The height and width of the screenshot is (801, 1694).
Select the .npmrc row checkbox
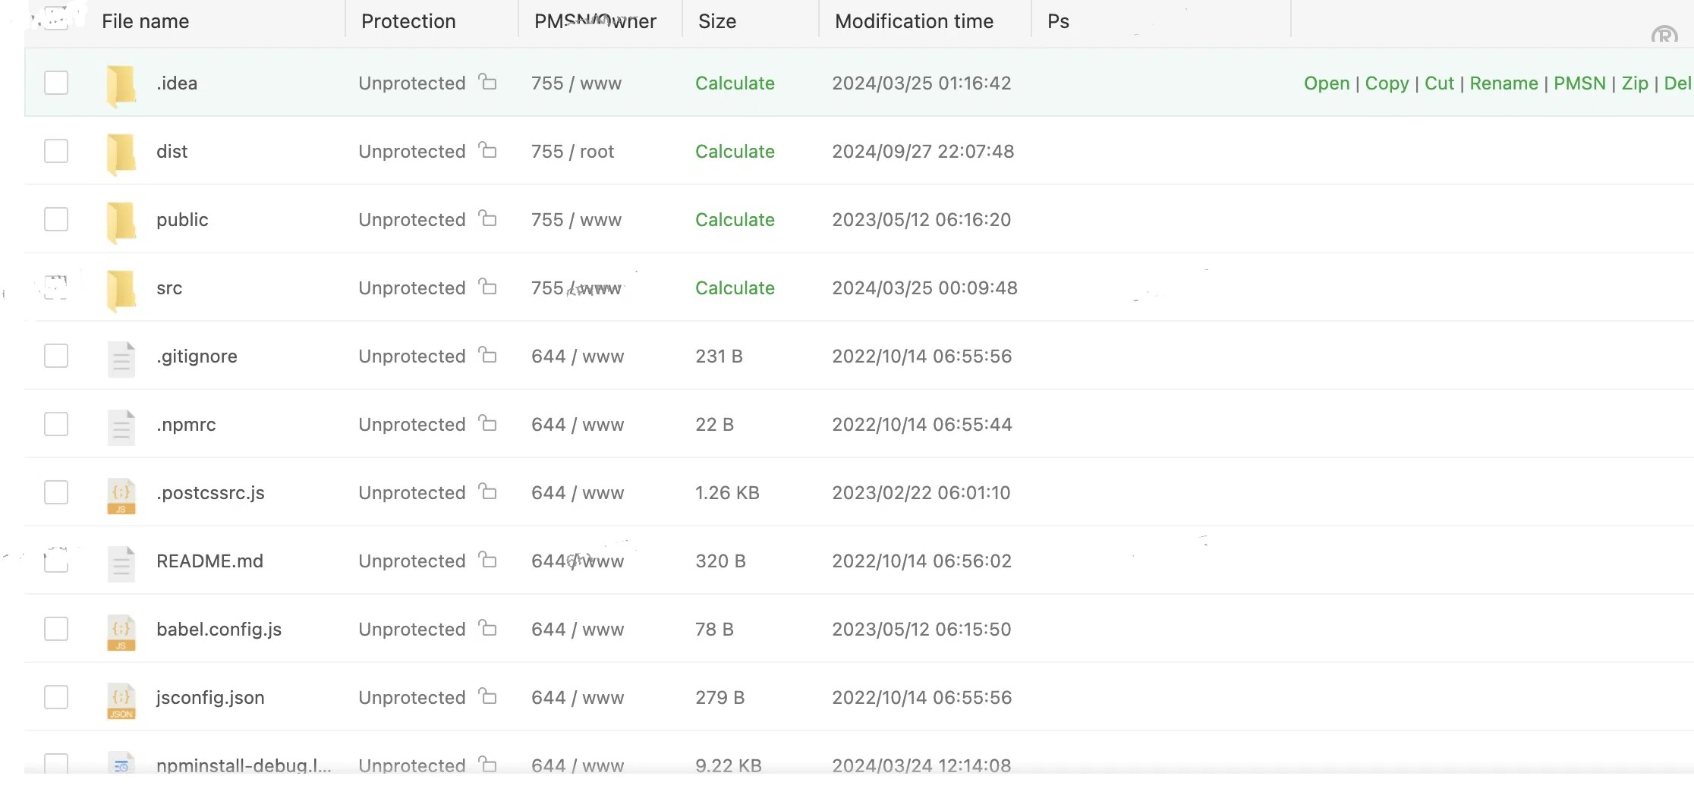click(56, 424)
